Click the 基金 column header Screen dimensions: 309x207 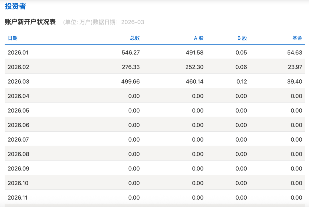tap(297, 38)
